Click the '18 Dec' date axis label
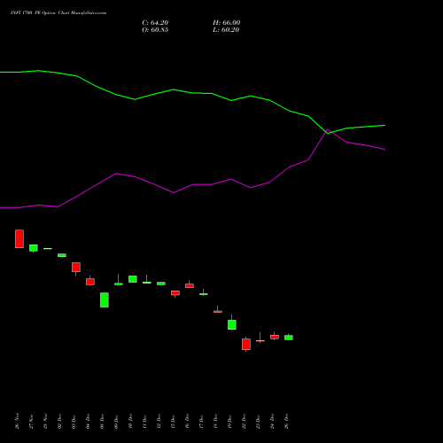The width and height of the screenshot is (443, 443). coord(215,421)
